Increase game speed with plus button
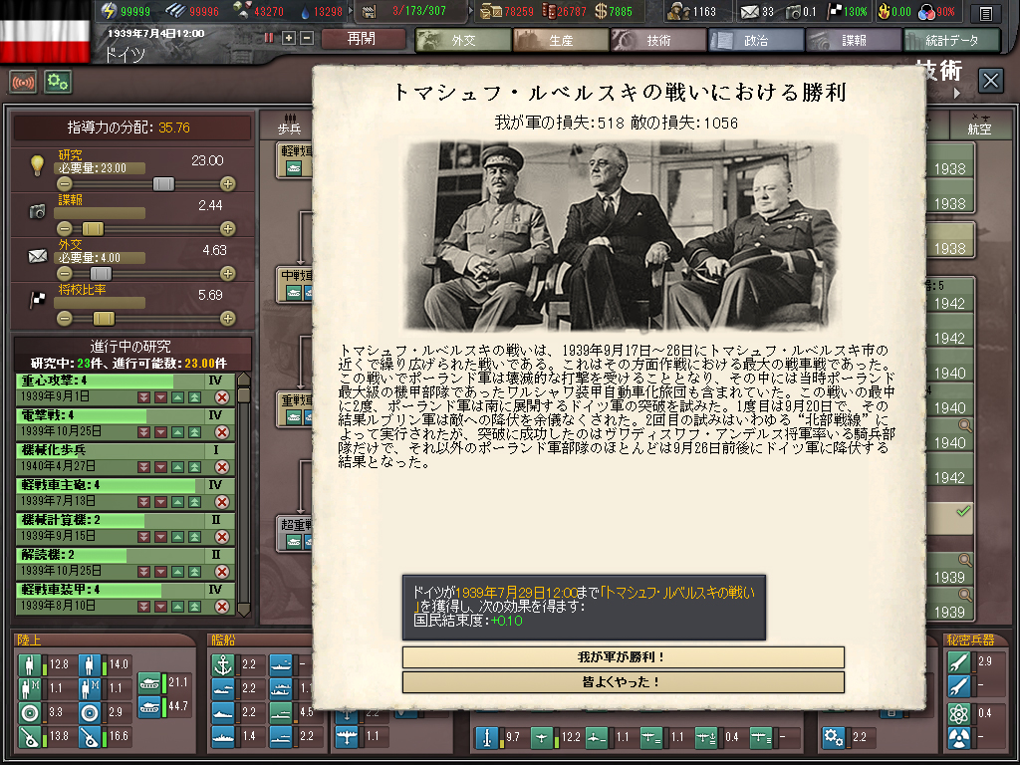 [x=289, y=38]
